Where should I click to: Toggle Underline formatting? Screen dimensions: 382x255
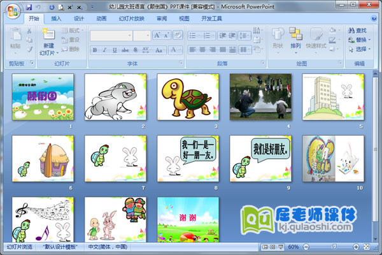(115, 50)
